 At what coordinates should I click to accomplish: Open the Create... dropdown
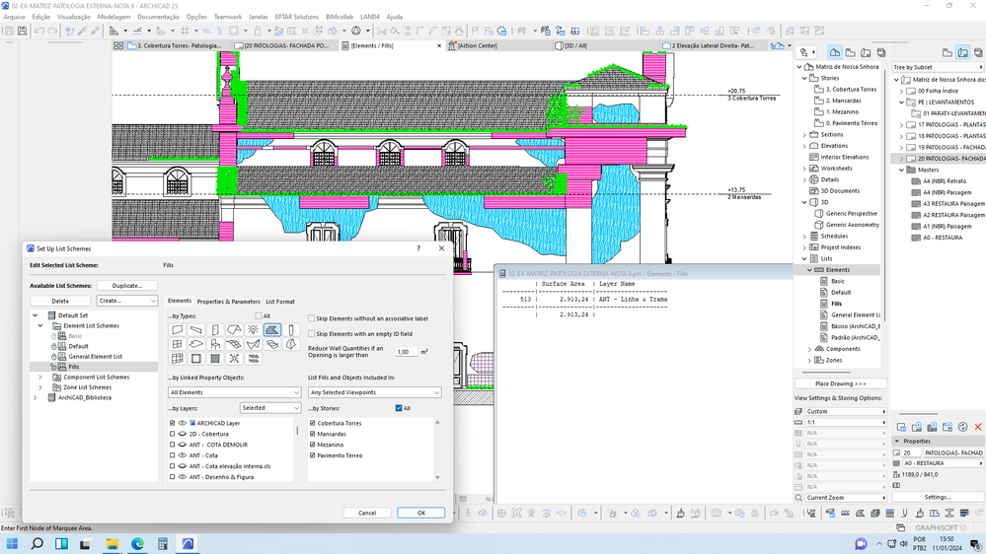(x=126, y=301)
